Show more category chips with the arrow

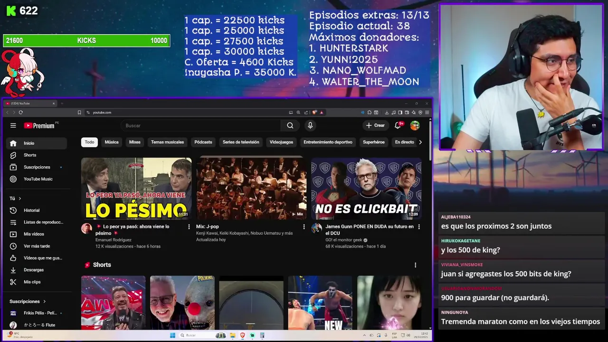420,142
